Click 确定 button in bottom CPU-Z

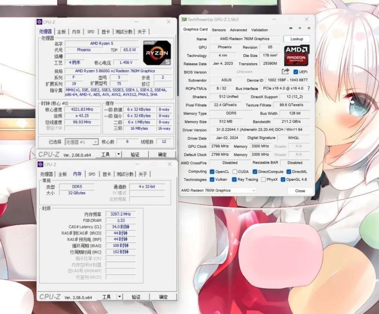(163, 297)
